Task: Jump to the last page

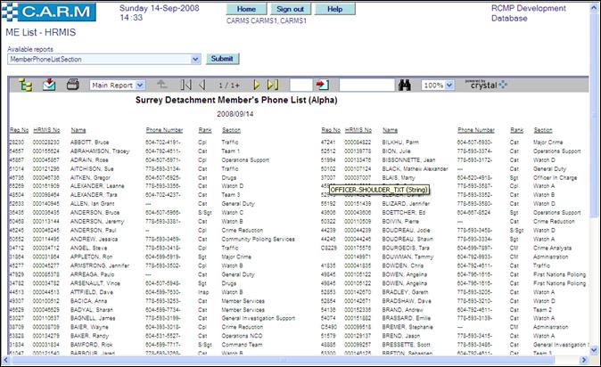Action: coord(274,85)
